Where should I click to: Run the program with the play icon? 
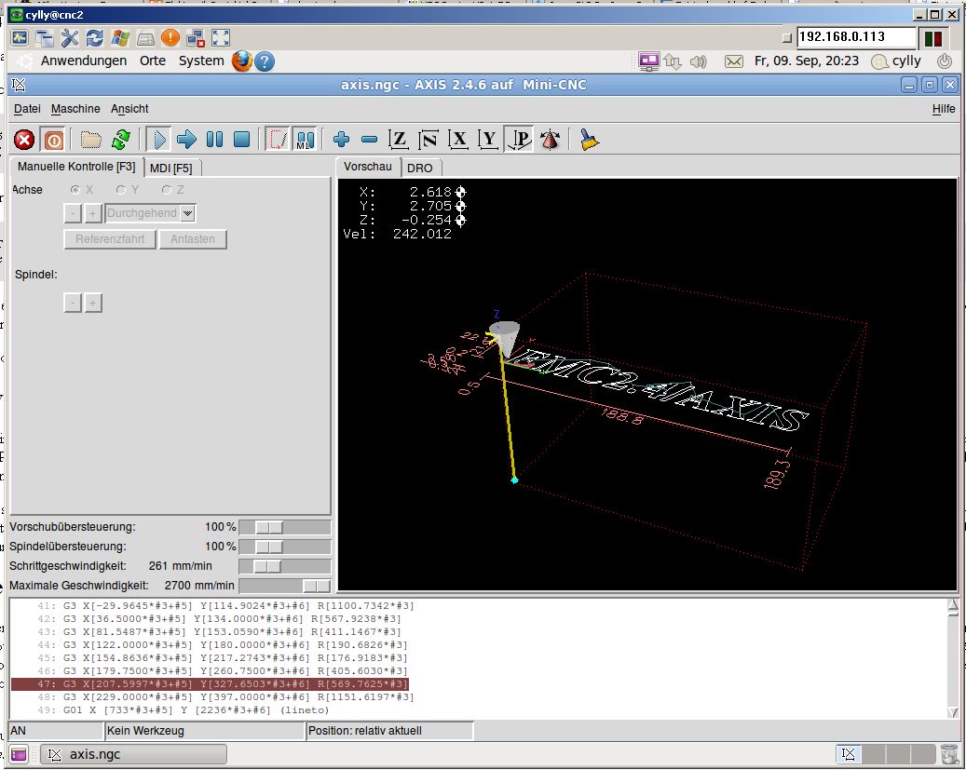tap(159, 140)
